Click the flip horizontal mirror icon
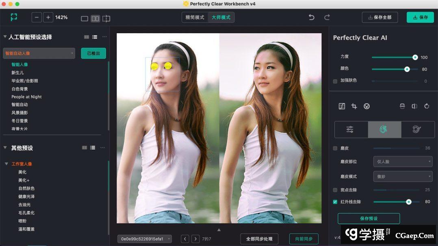 pyautogui.click(x=414, y=106)
